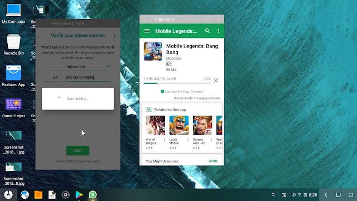Viewport: 357px width, 201px height.
Task: Open Screenshot_2018...1.jpg file on desktop
Action: 13,142
